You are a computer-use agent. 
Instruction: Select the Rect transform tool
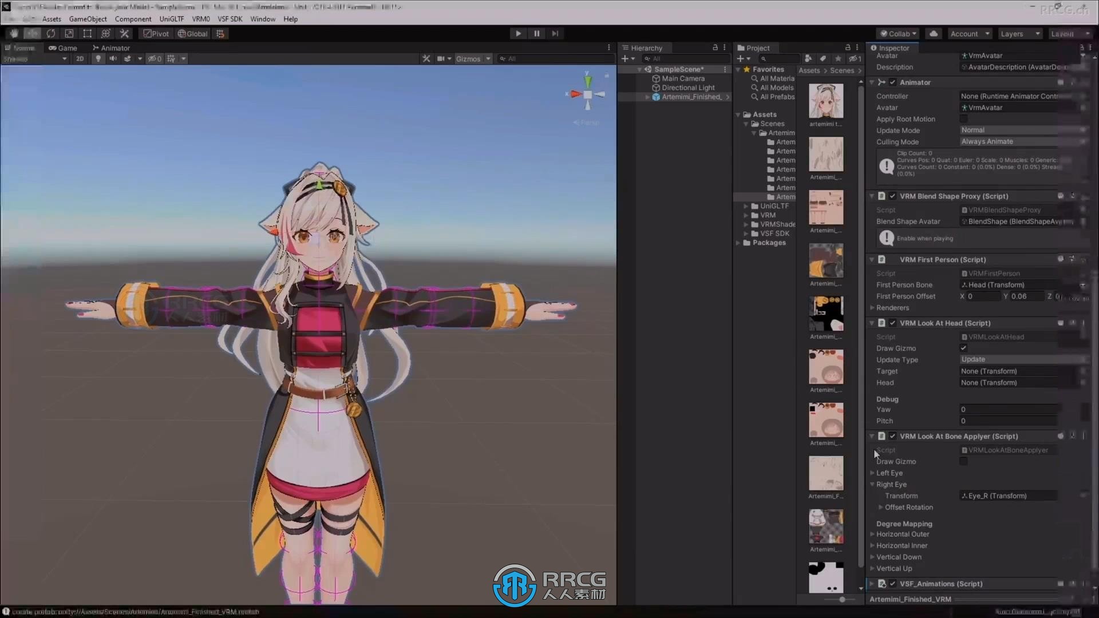click(87, 34)
